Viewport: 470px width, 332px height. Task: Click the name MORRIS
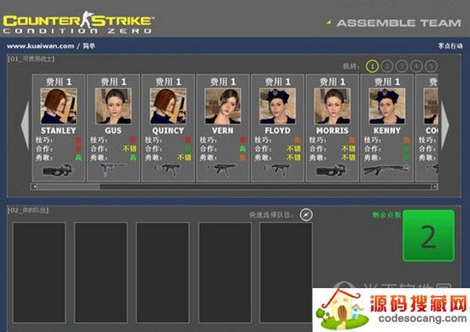332,131
